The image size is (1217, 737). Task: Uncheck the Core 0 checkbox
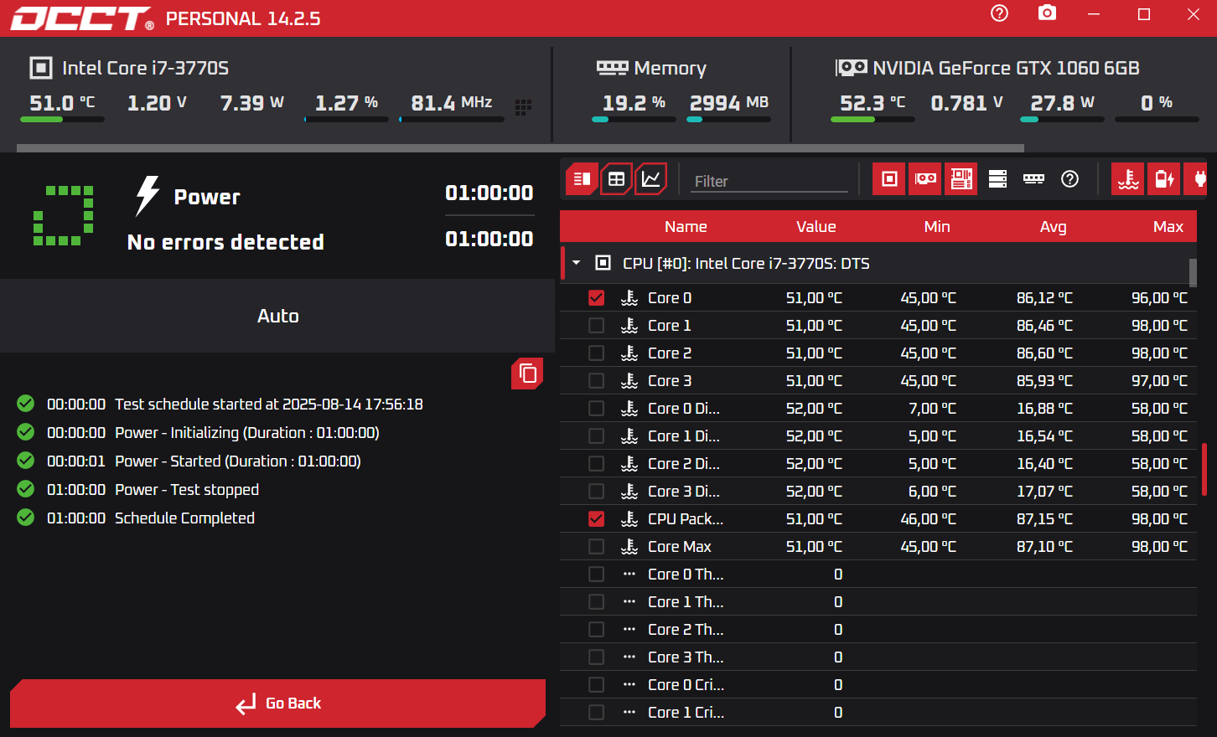click(x=596, y=297)
